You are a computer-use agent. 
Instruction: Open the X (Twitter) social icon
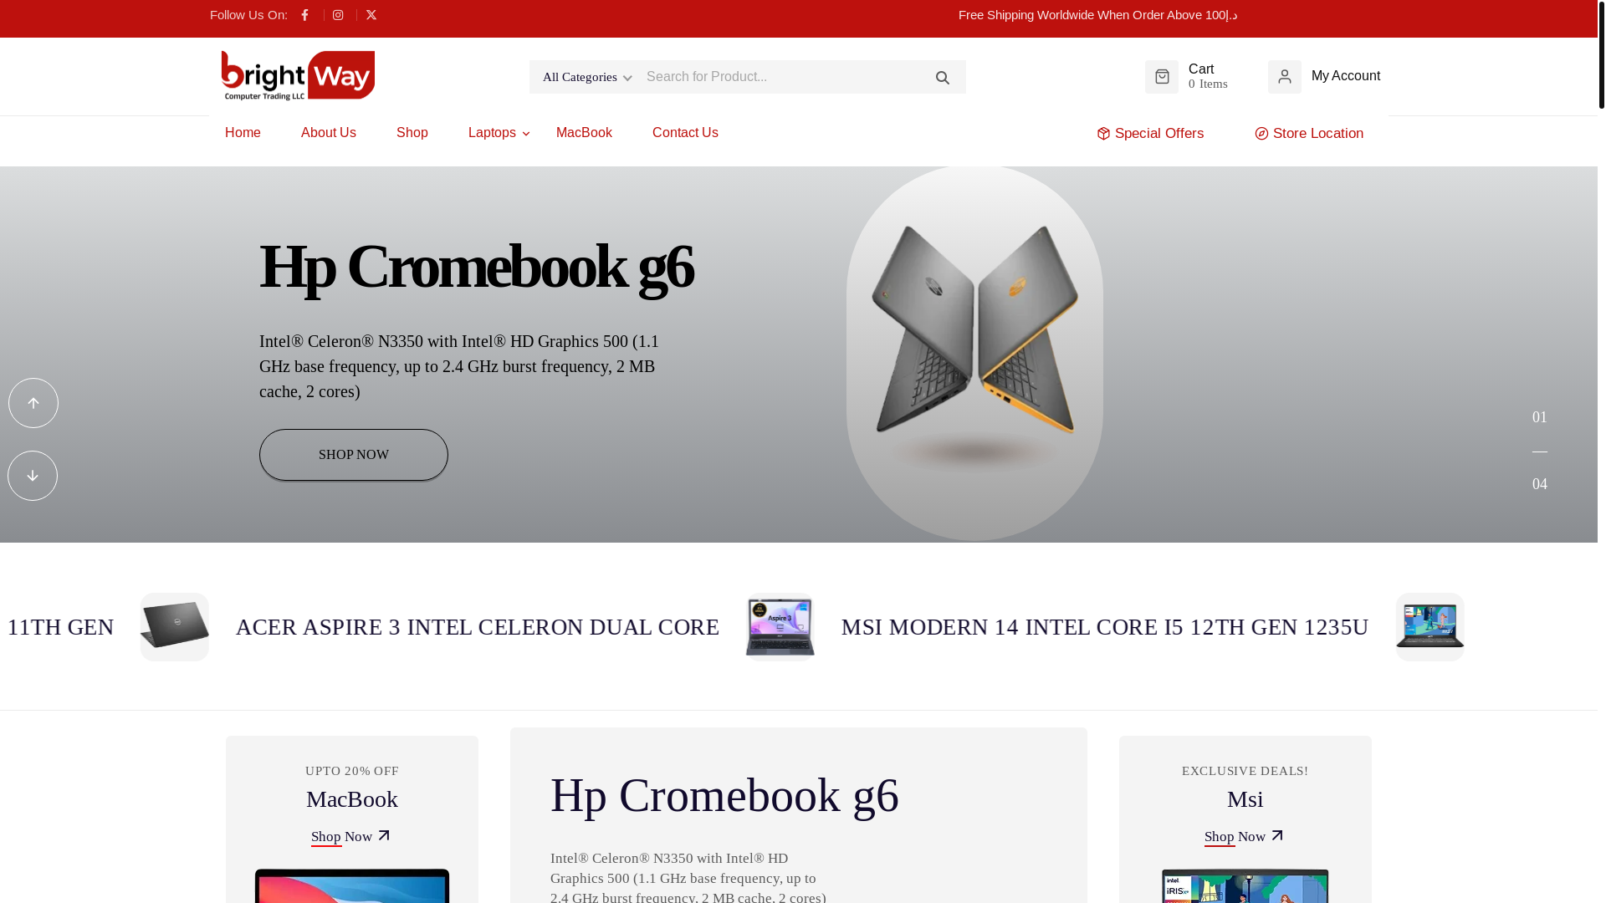[x=371, y=15]
